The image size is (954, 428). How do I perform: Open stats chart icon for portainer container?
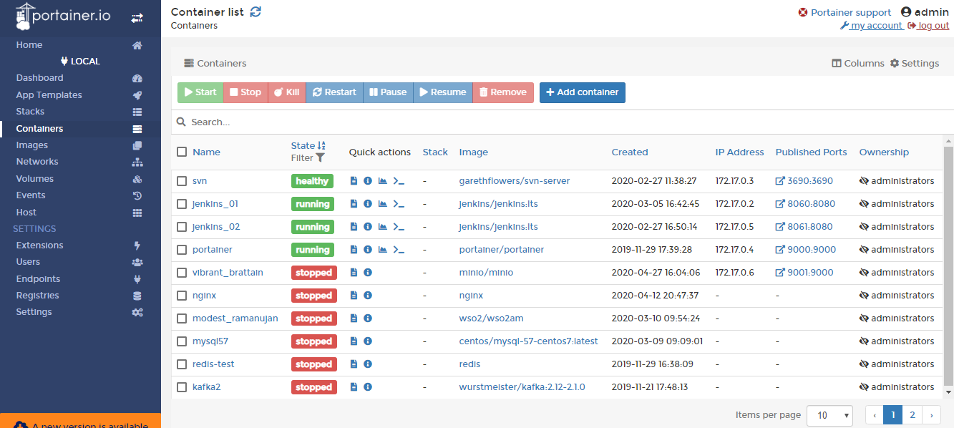click(383, 250)
